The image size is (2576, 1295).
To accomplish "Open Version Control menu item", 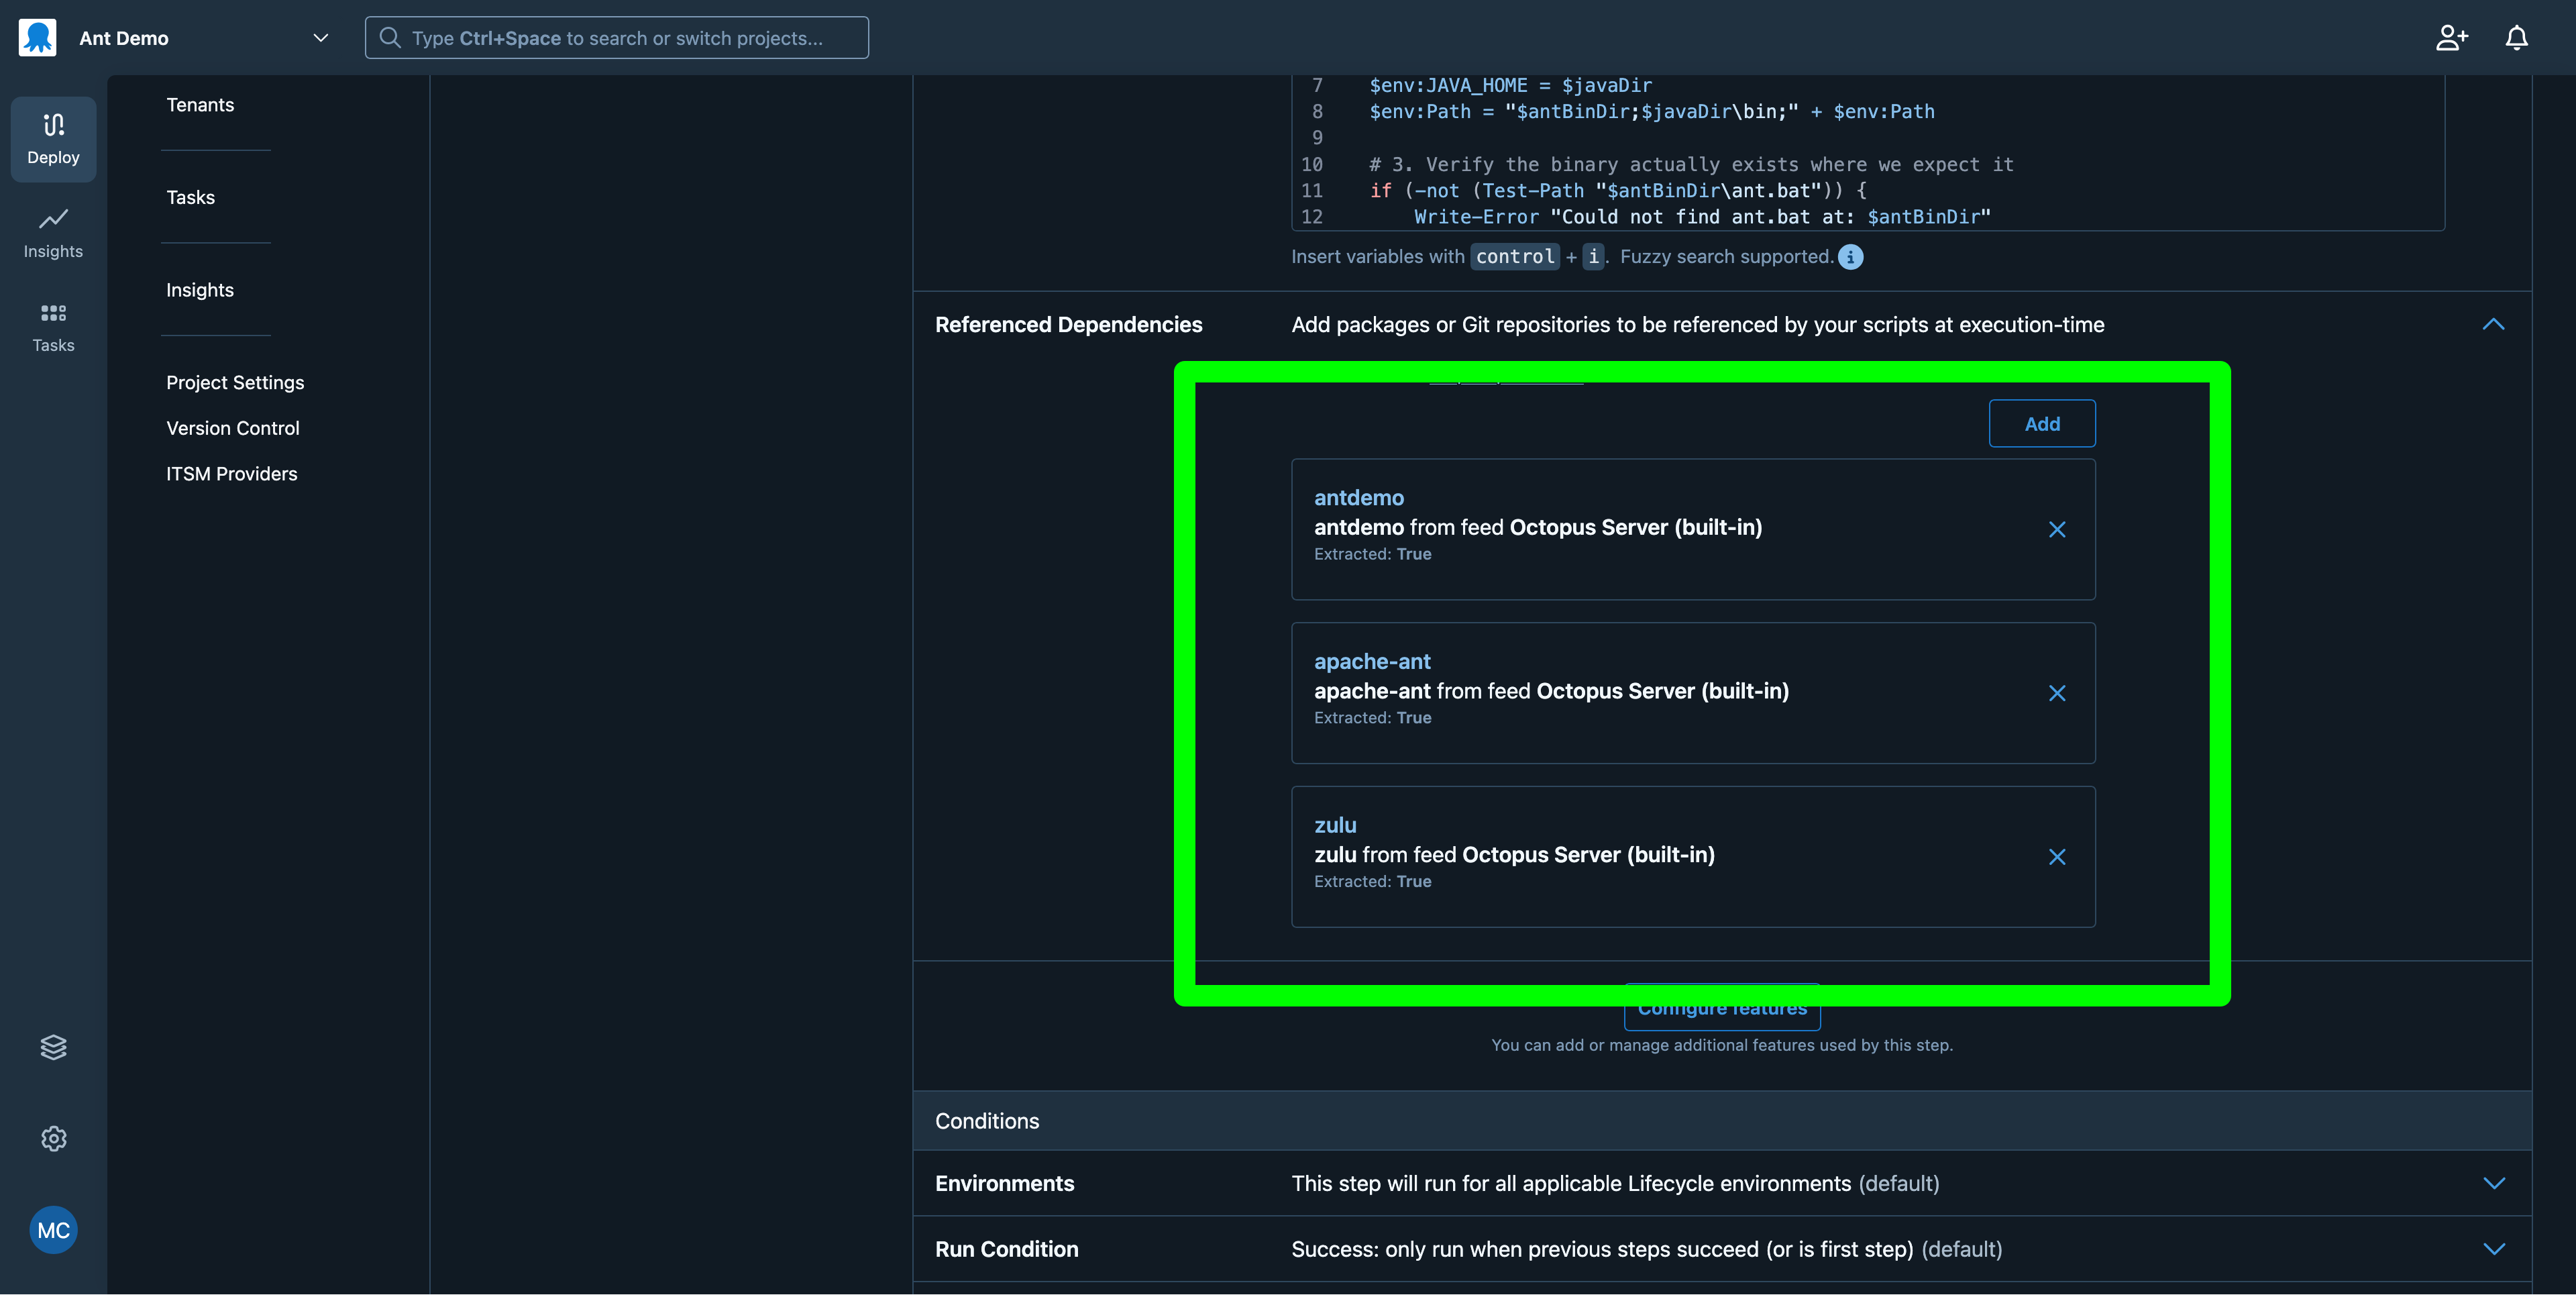I will click(233, 428).
